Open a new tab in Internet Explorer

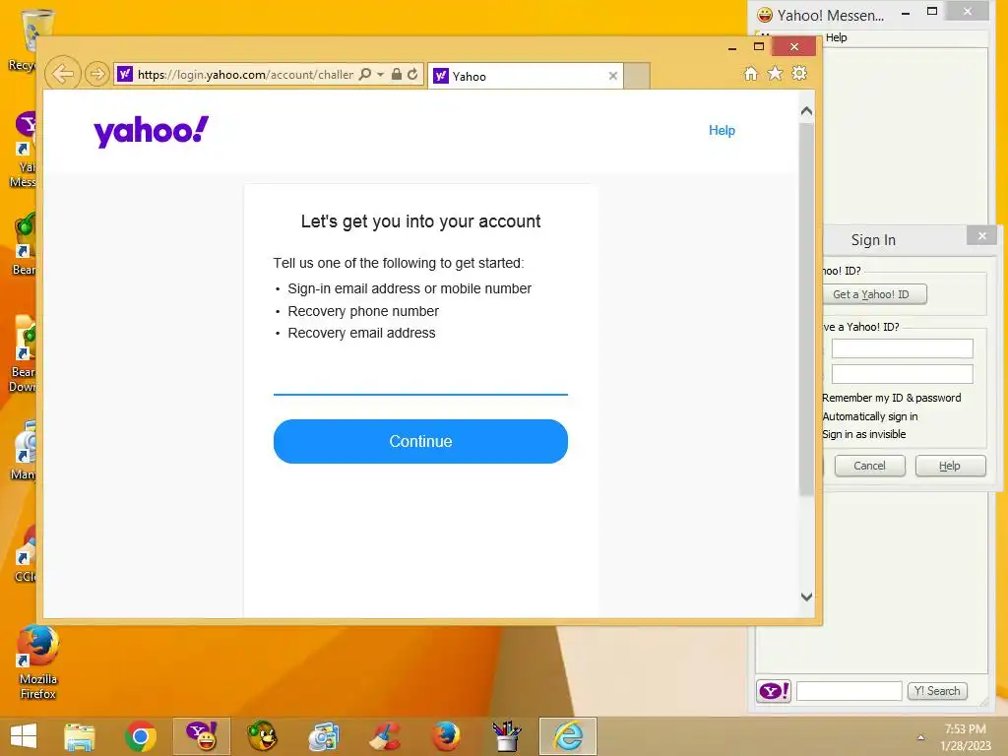[637, 76]
